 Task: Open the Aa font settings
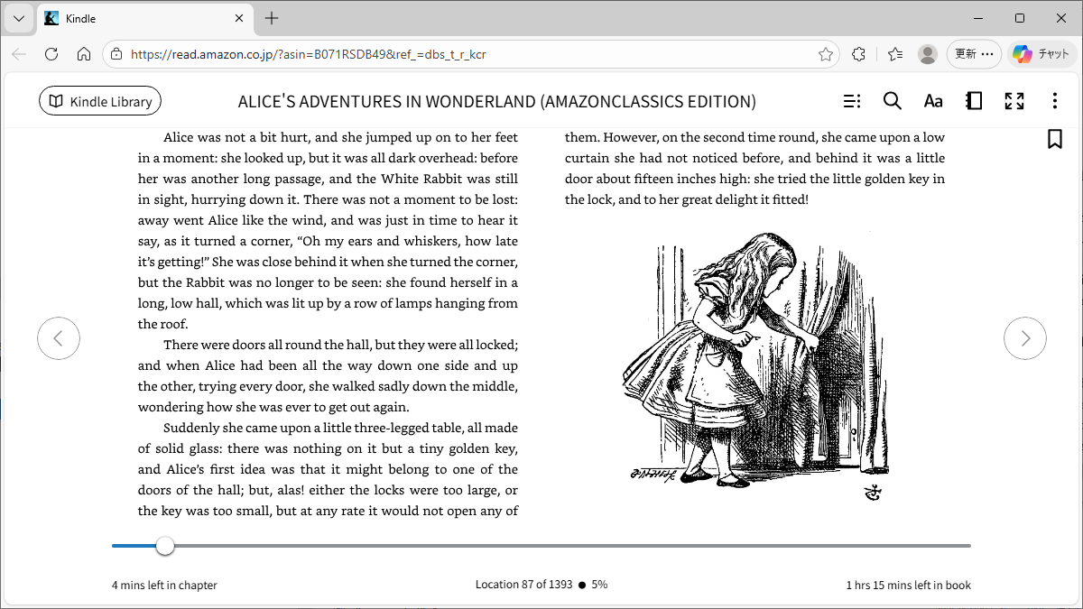(933, 101)
